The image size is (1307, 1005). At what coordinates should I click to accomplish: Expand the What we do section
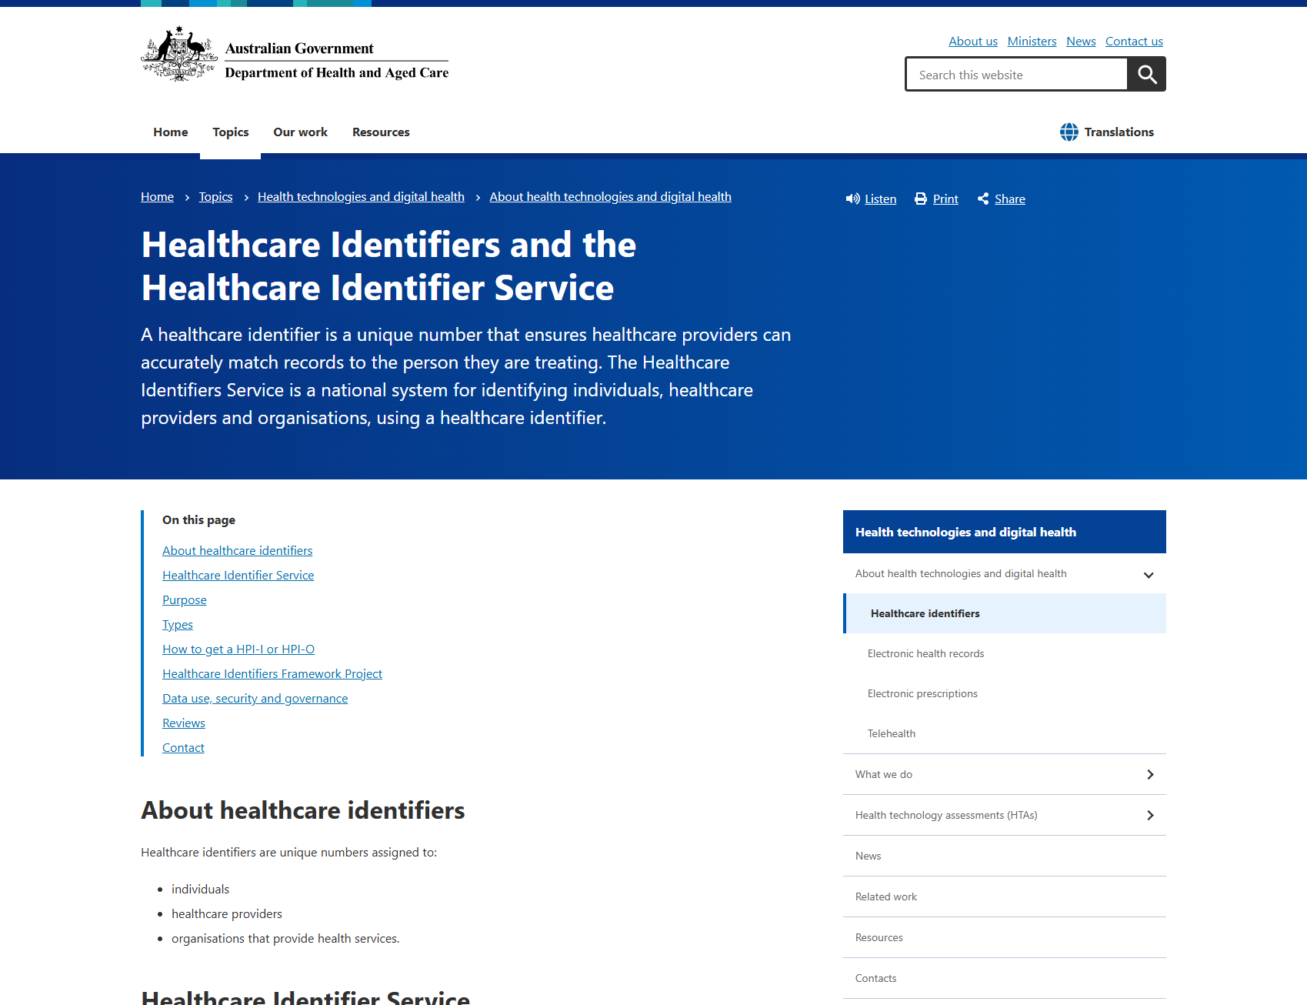[1151, 774]
